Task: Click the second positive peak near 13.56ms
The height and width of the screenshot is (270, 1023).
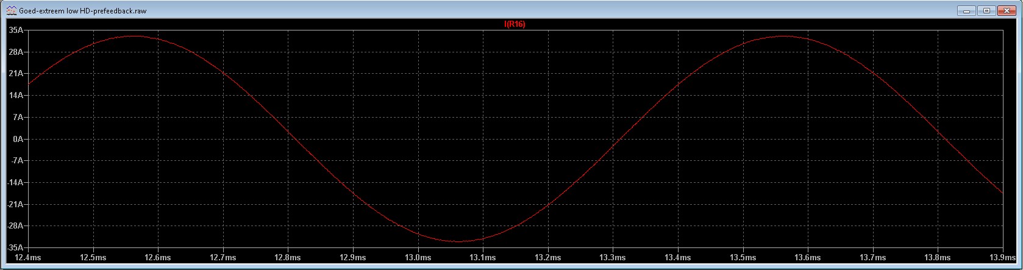Action: tap(783, 36)
